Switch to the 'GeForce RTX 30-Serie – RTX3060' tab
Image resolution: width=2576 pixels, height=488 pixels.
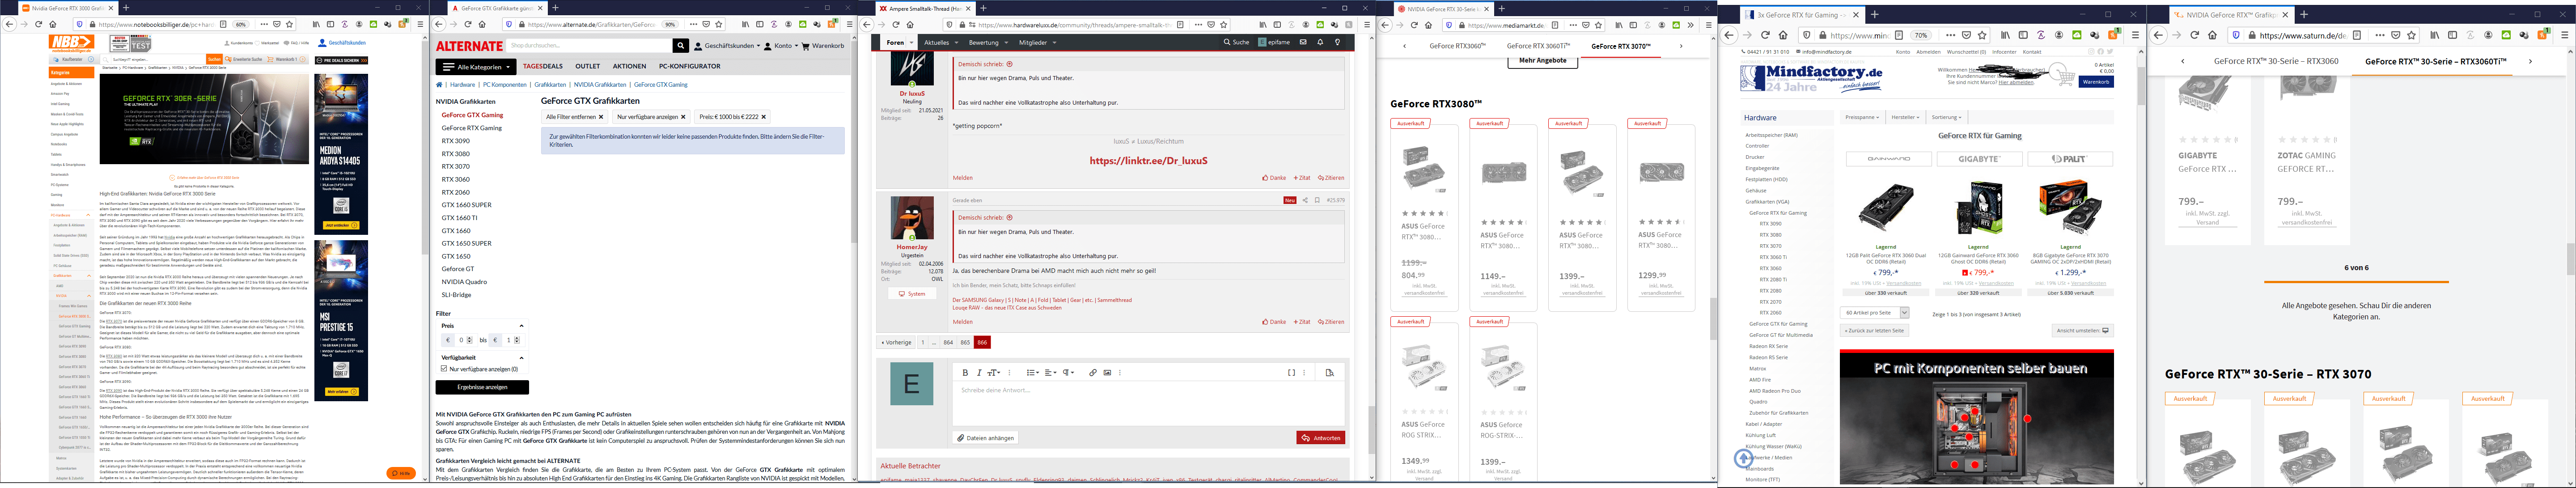(x=2275, y=61)
